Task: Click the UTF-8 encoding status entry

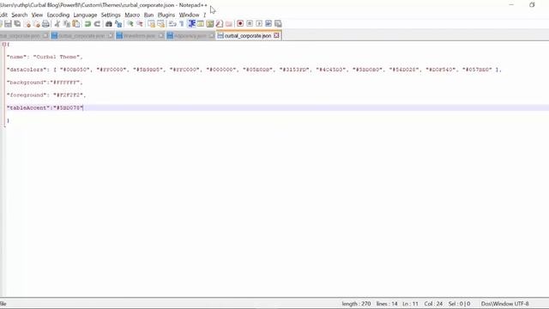Action: [522, 304]
